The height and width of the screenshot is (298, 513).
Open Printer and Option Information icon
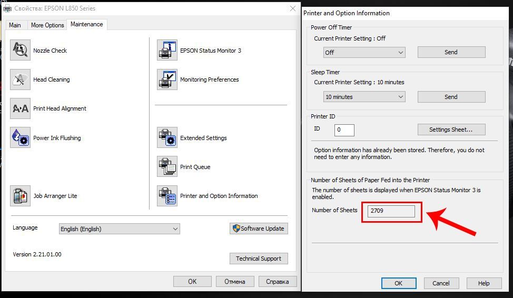pyautogui.click(x=167, y=196)
